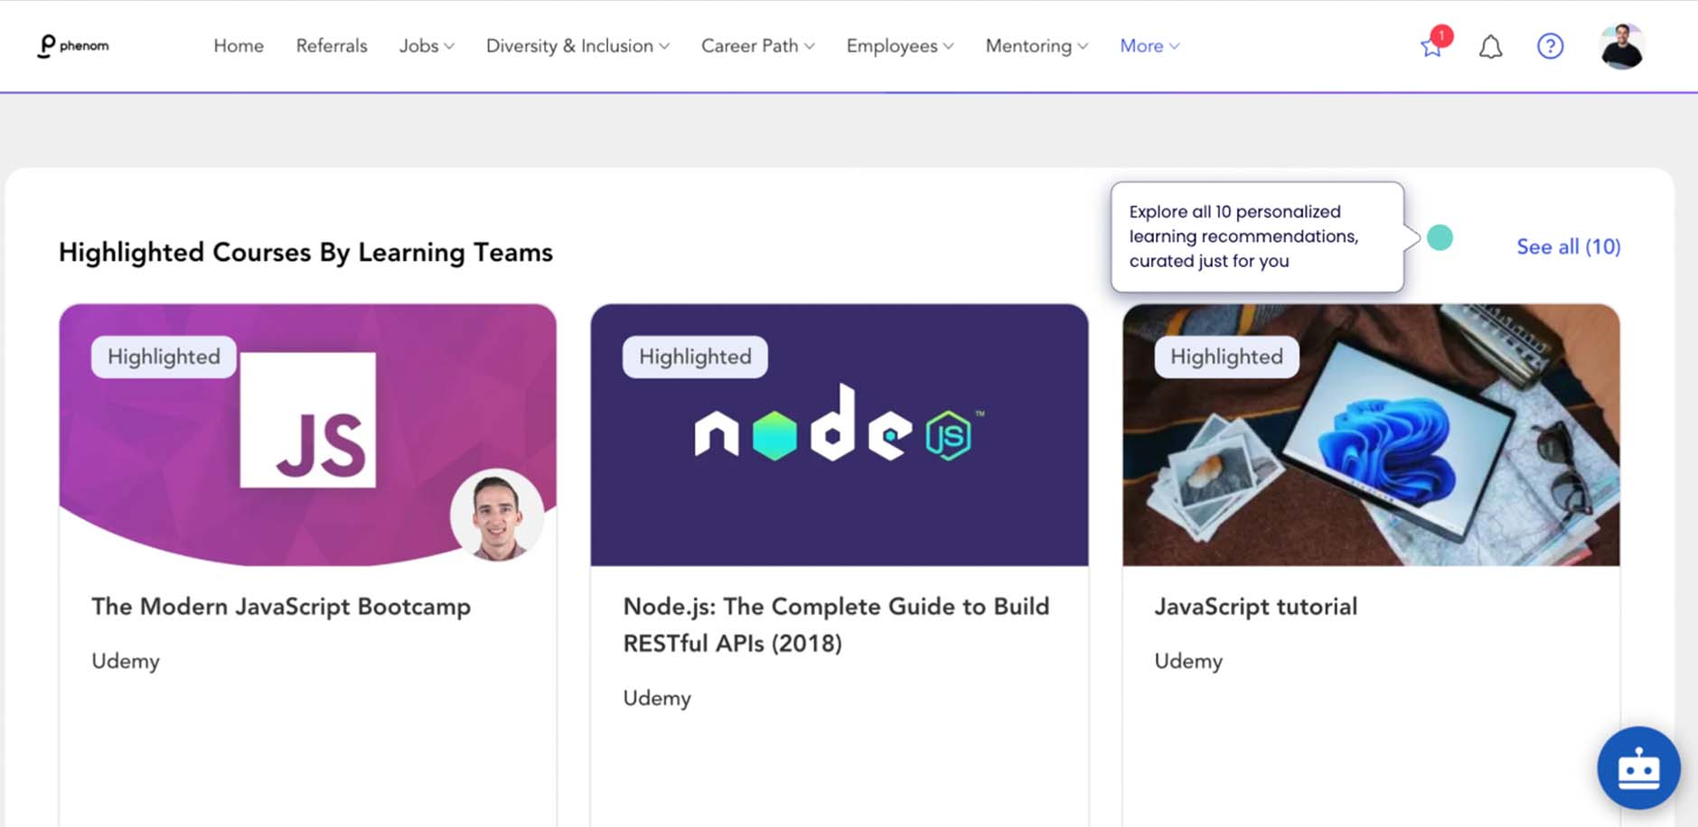Image resolution: width=1698 pixels, height=827 pixels.
Task: Expand the Diversity & Inclusion menu
Action: [x=577, y=46]
